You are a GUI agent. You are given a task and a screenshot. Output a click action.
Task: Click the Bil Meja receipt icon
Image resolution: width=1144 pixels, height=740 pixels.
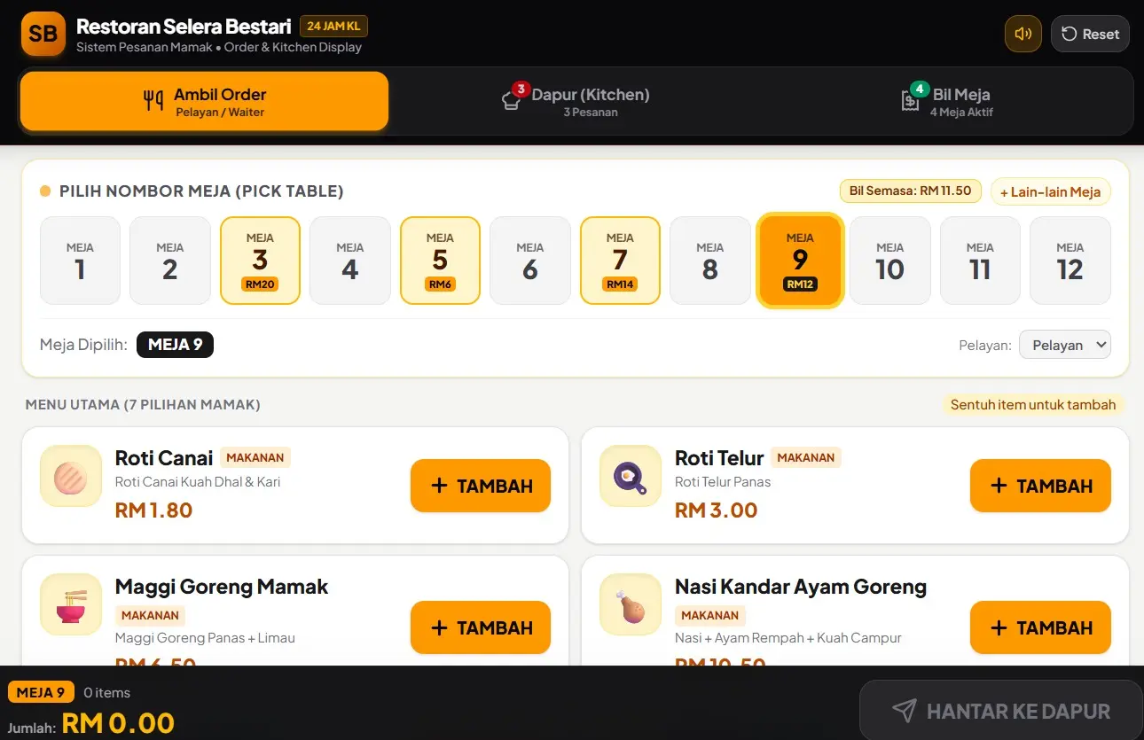[911, 99]
